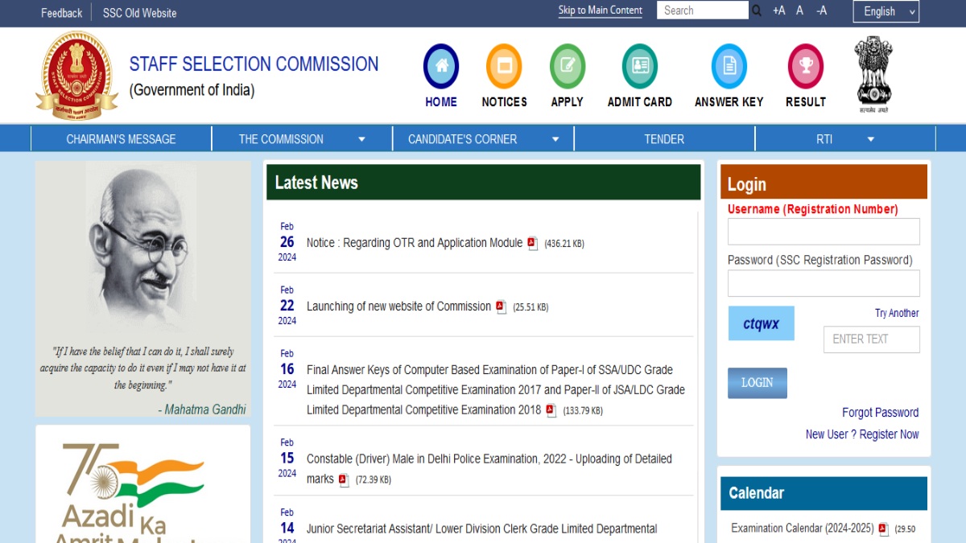Viewport: 966px width, 543px height.
Task: Open Chairman's Message menu item
Action: pyautogui.click(x=121, y=139)
